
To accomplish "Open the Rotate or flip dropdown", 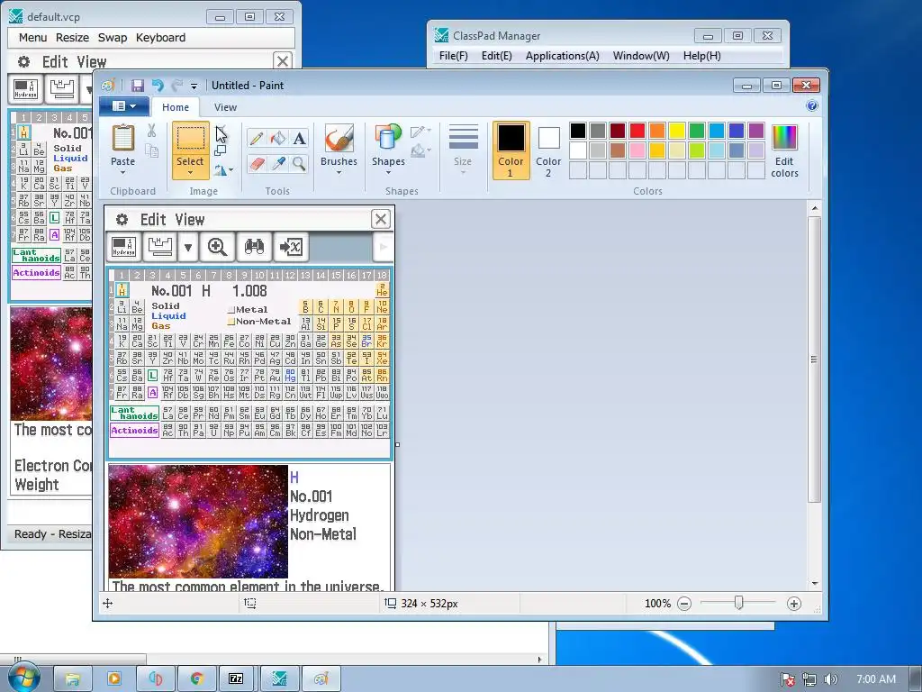I will pos(223,170).
